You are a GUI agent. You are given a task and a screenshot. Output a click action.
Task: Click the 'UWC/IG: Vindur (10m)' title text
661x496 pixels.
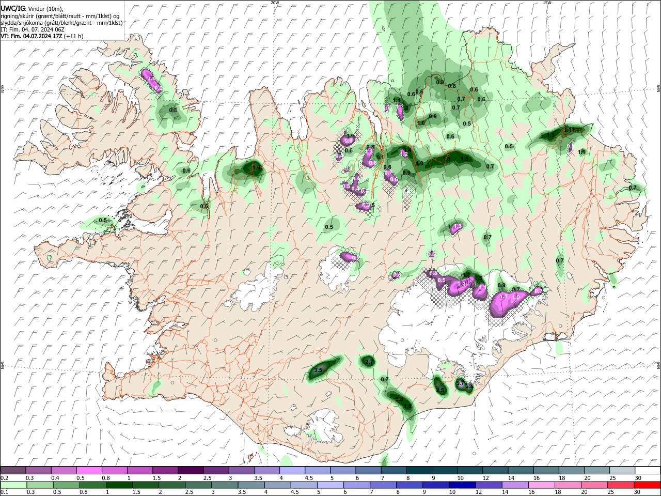click(x=32, y=8)
